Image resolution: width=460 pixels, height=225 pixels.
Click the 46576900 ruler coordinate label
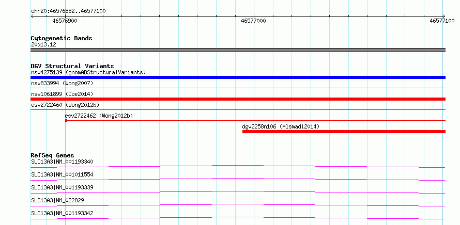coord(65,21)
